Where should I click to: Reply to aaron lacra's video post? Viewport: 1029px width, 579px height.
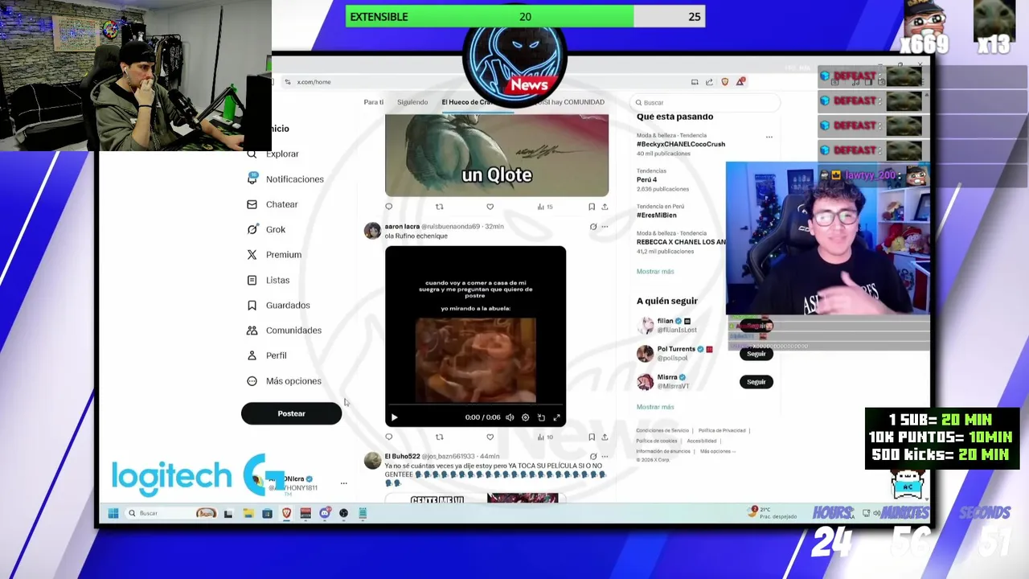pos(389,437)
